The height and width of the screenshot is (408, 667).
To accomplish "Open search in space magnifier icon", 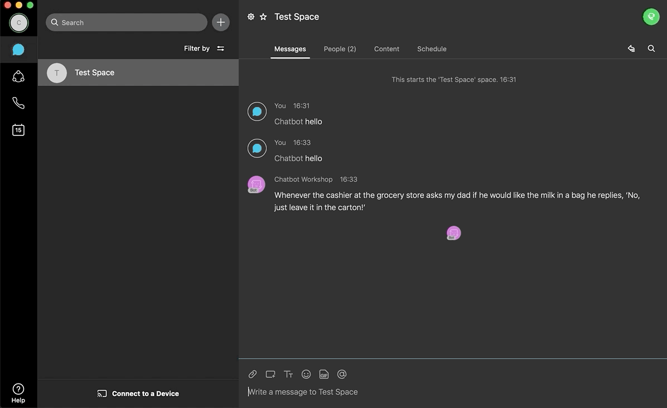I will [x=651, y=48].
